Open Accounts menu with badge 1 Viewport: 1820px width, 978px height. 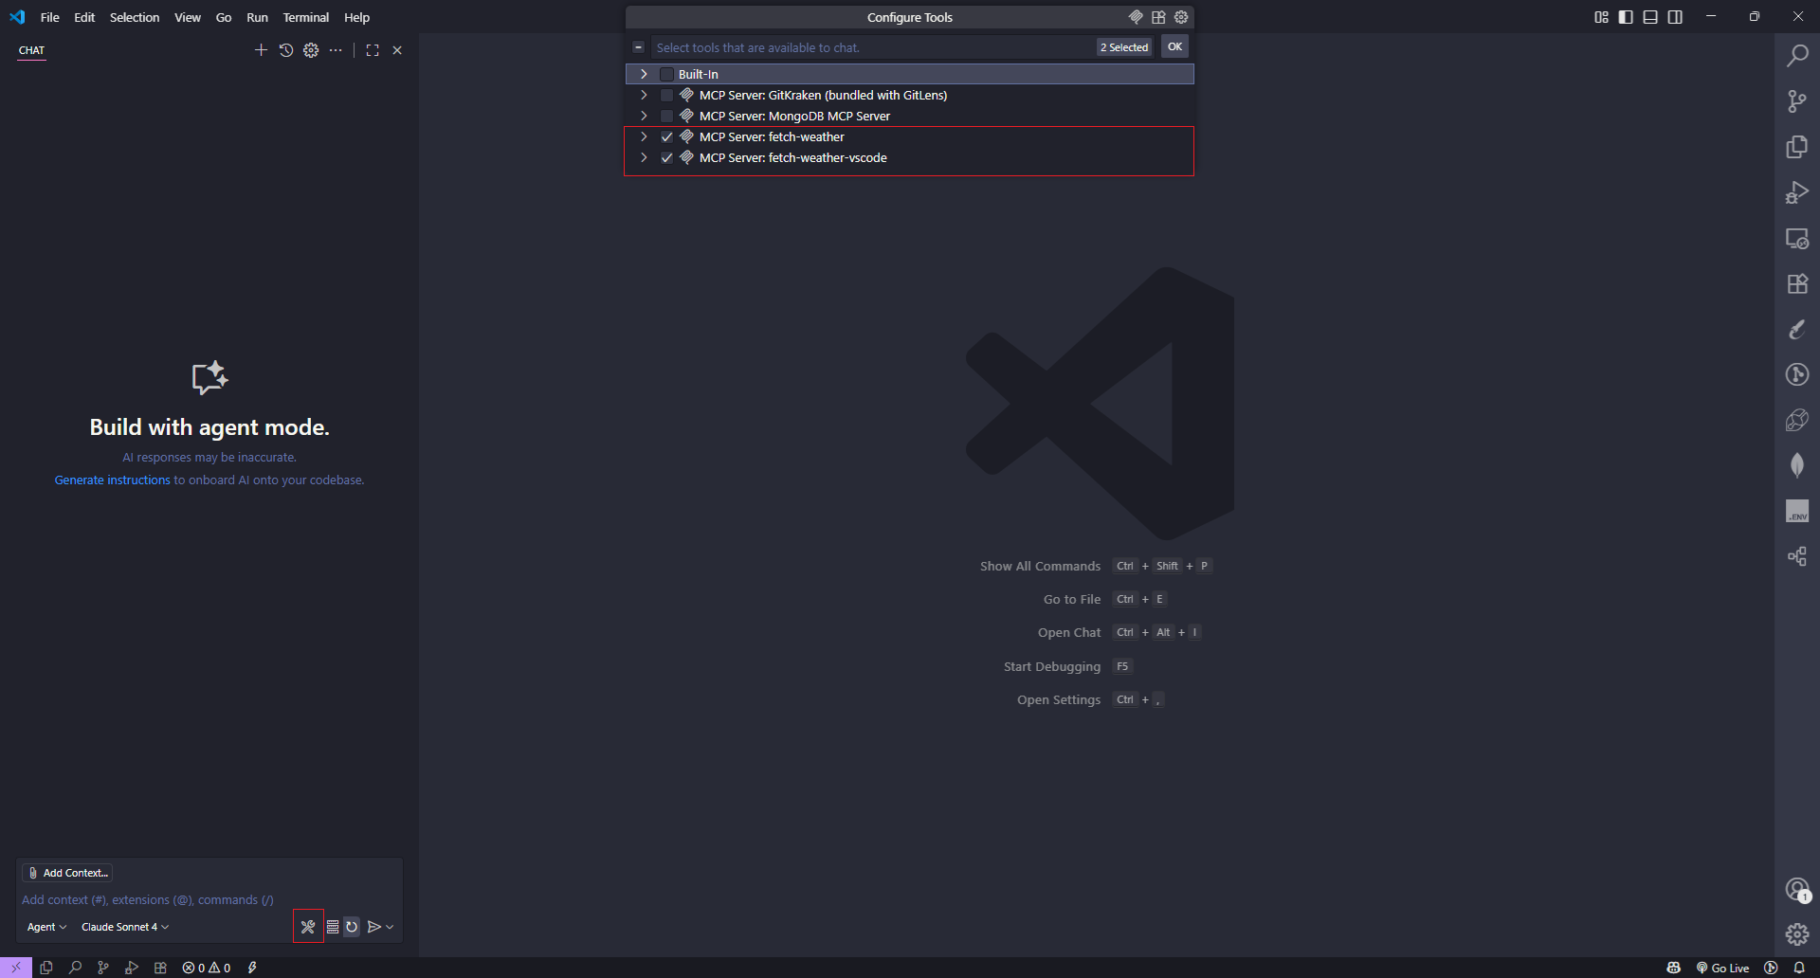(x=1797, y=889)
